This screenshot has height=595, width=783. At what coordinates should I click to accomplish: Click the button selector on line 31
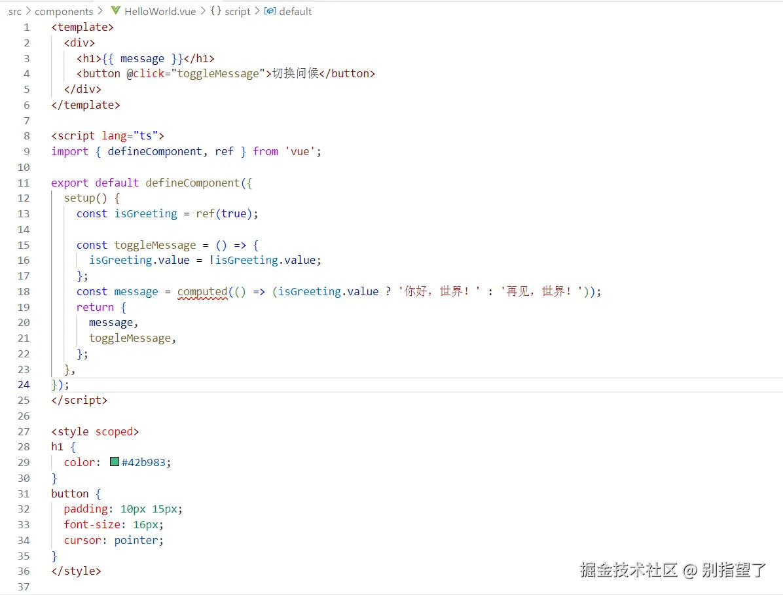pyautogui.click(x=69, y=494)
